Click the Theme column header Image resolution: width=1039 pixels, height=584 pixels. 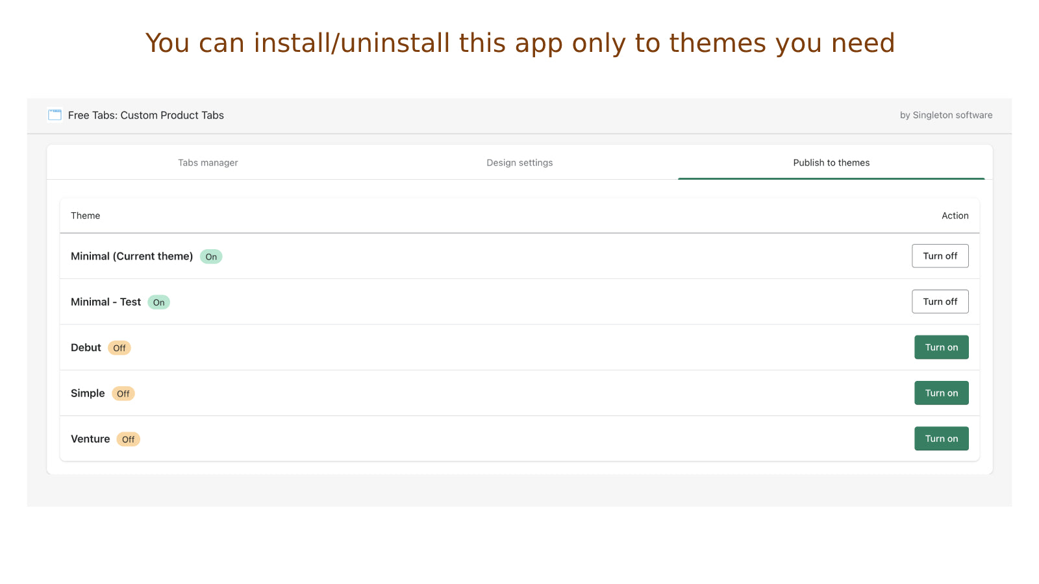(85, 215)
